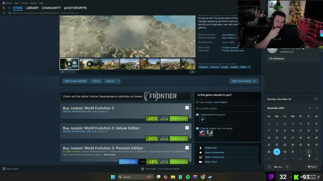Expand the Ignore options dropdown
Image resolution: width=323 pixels, height=181 pixels.
tap(119, 81)
